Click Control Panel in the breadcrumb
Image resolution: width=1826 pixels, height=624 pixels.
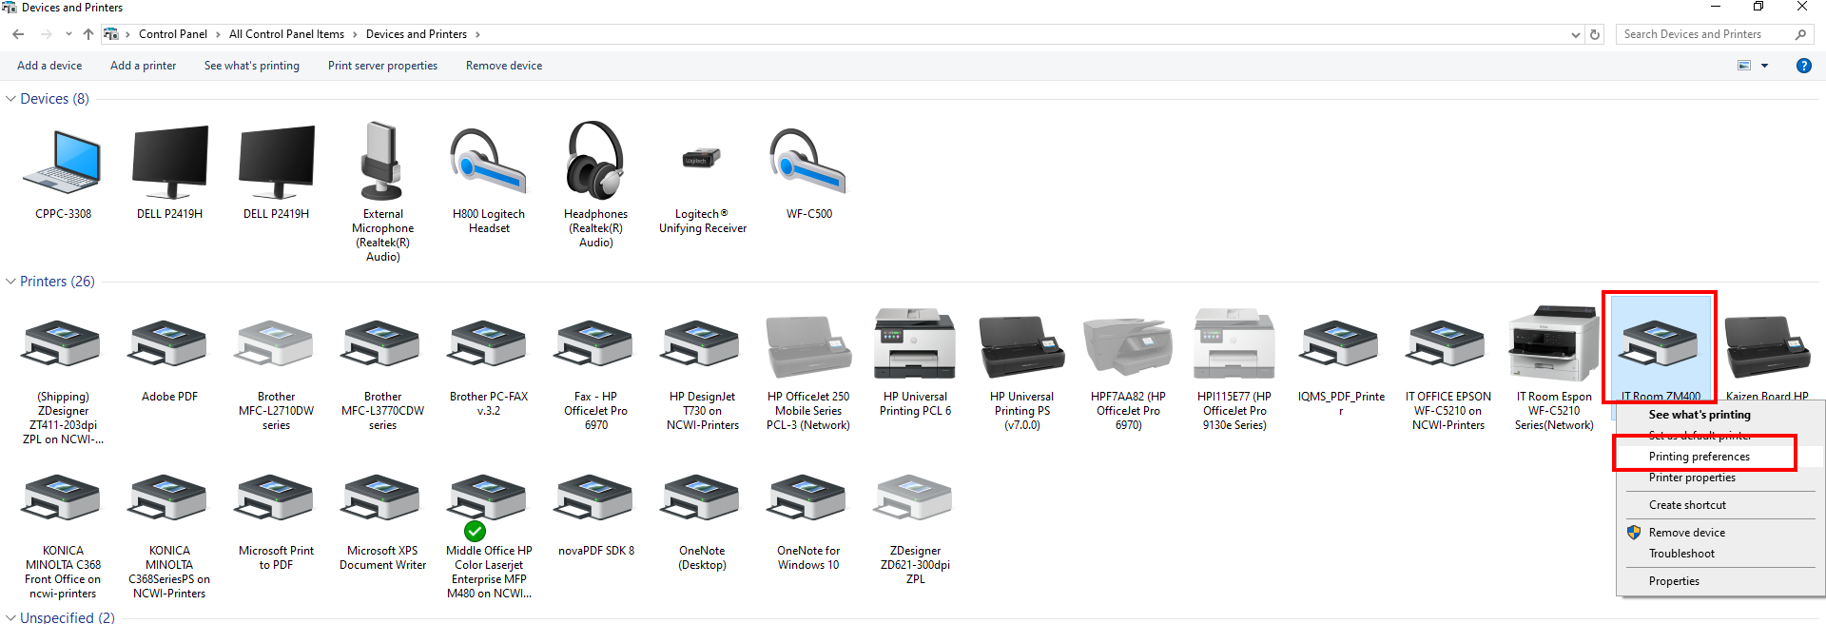click(x=173, y=34)
